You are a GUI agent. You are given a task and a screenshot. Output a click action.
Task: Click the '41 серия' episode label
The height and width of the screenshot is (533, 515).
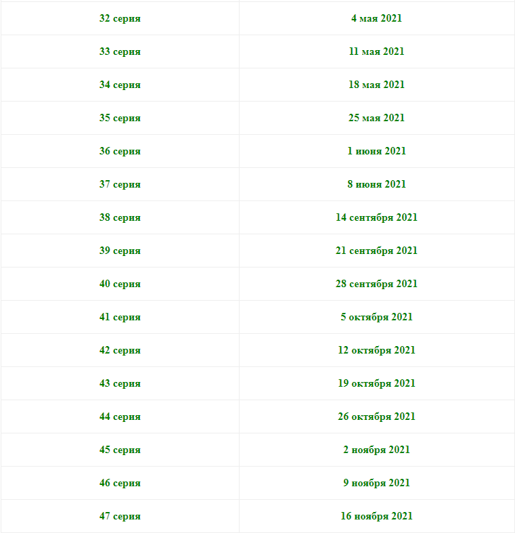pyautogui.click(x=120, y=317)
